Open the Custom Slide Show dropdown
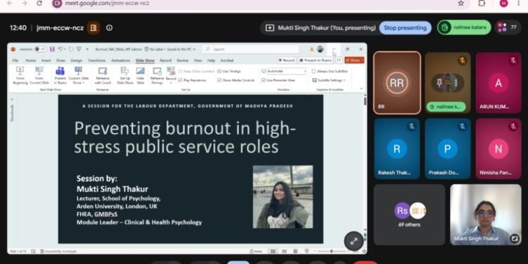528x264 pixels. coord(78,75)
